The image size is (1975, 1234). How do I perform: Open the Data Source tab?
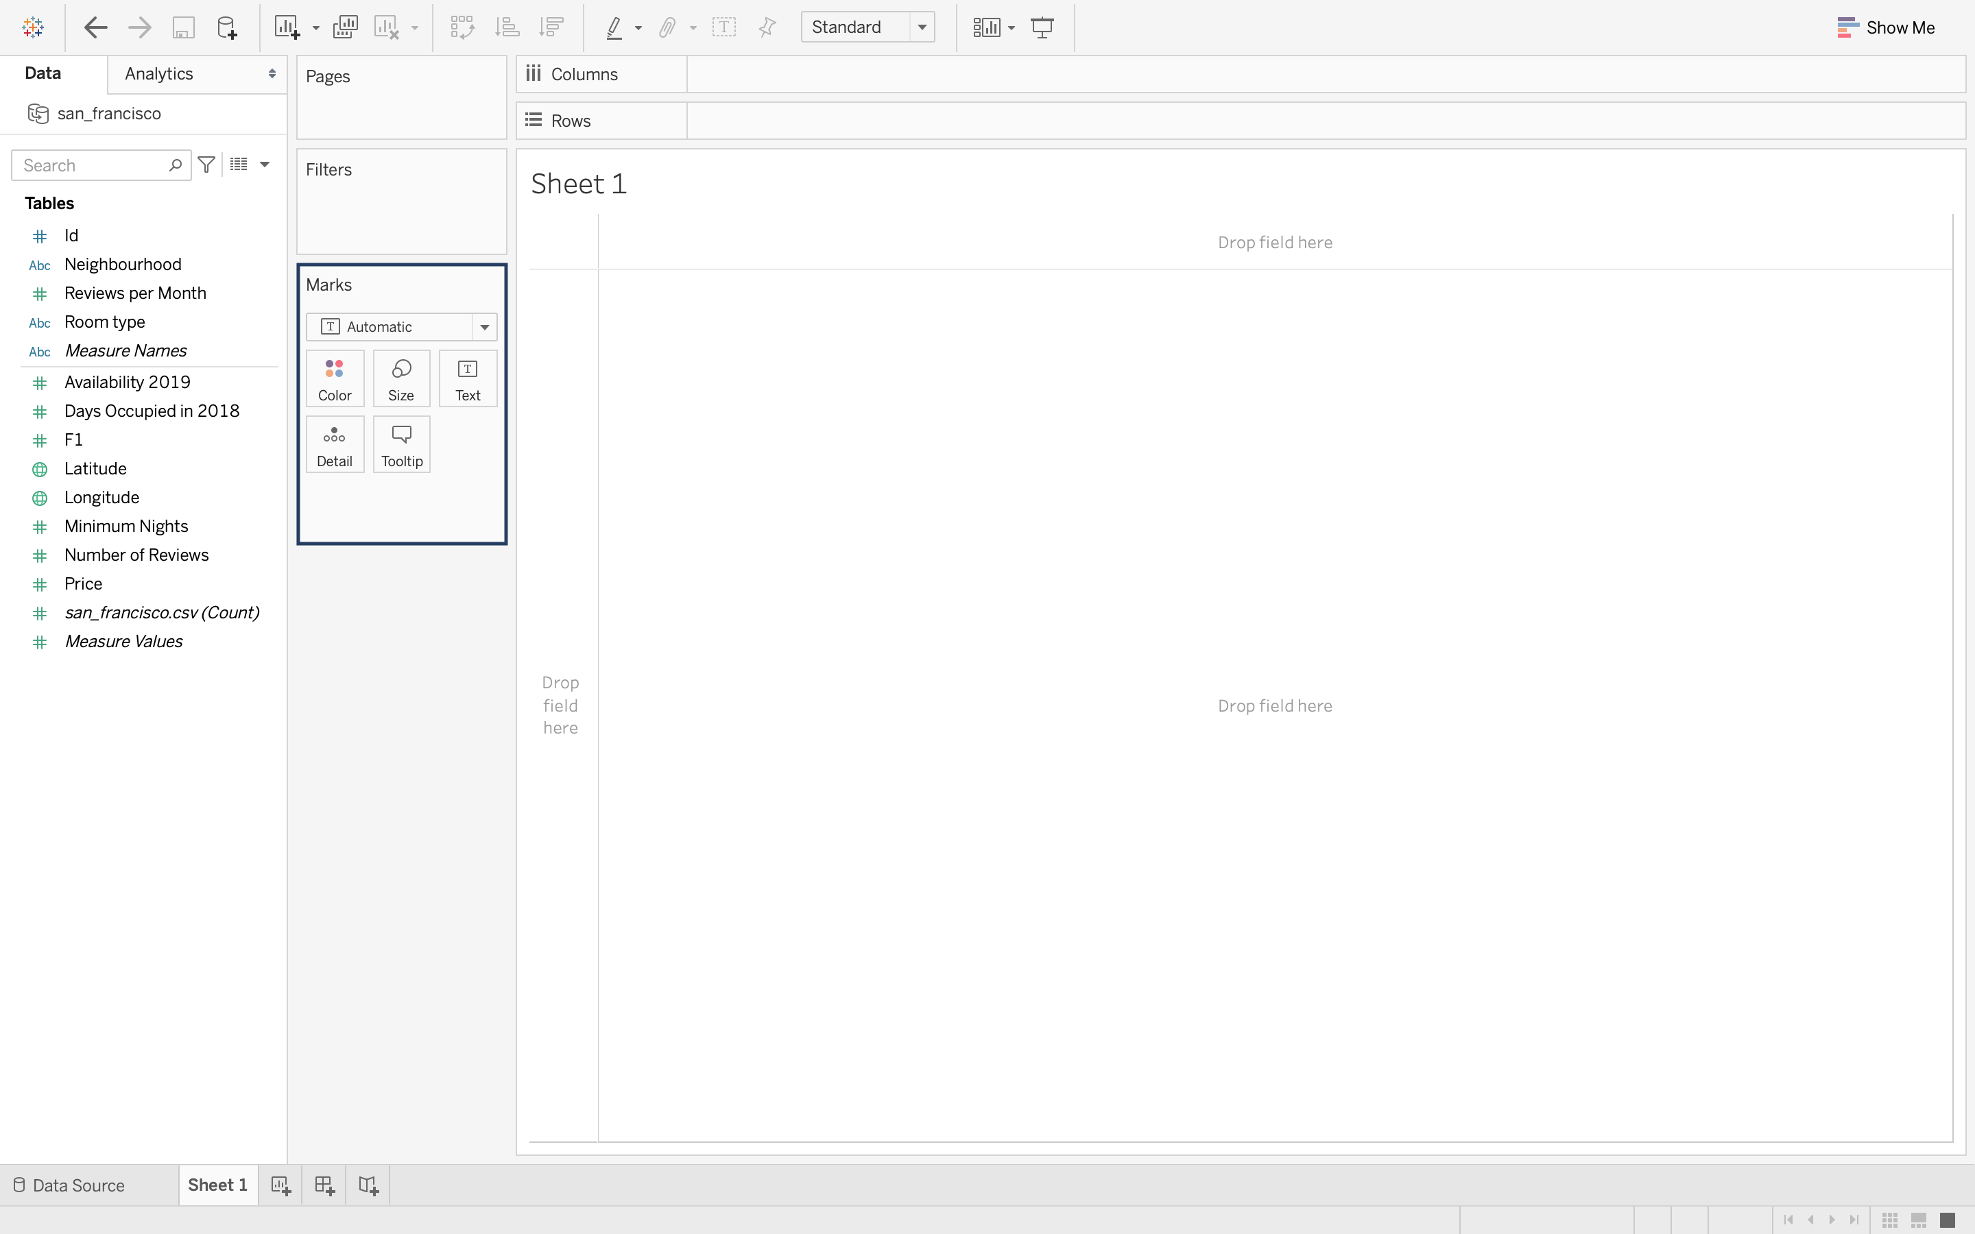[x=69, y=1185]
